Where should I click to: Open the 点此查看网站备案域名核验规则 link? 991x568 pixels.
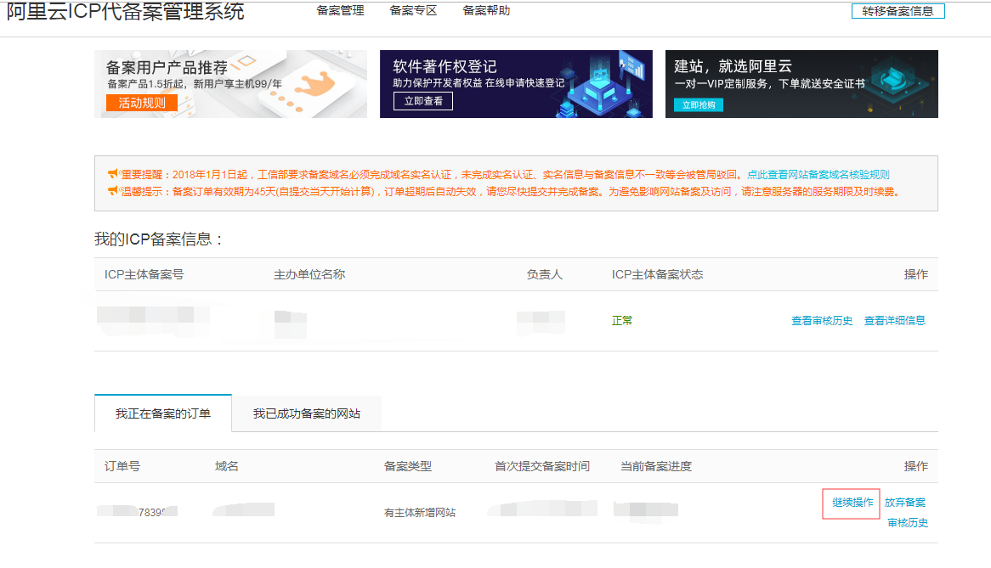tap(818, 174)
